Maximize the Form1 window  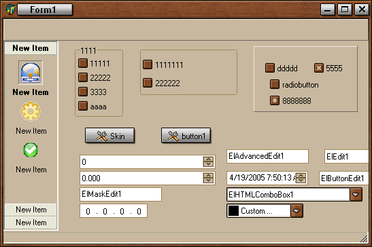(345, 9)
